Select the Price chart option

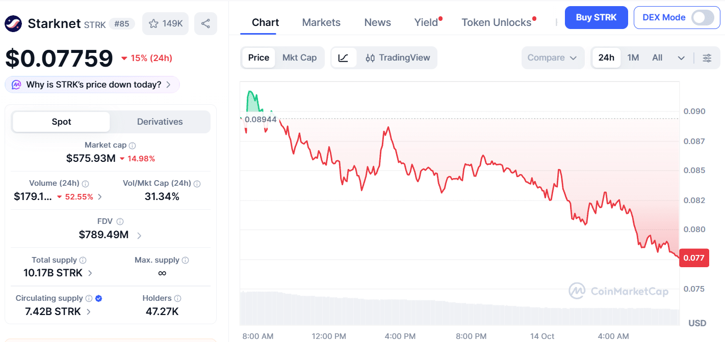click(x=258, y=58)
